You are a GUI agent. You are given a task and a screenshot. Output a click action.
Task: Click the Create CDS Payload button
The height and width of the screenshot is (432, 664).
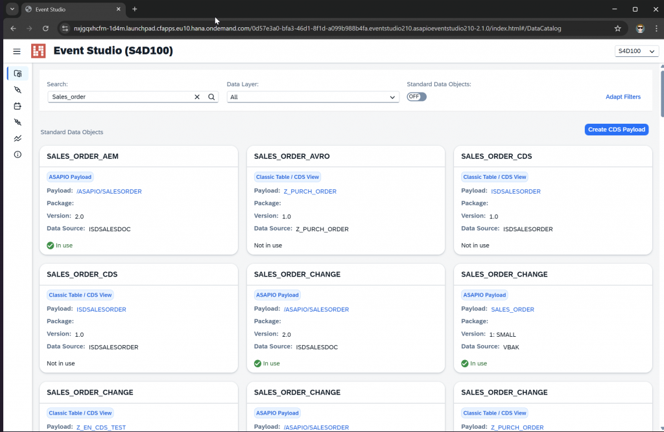[616, 130]
